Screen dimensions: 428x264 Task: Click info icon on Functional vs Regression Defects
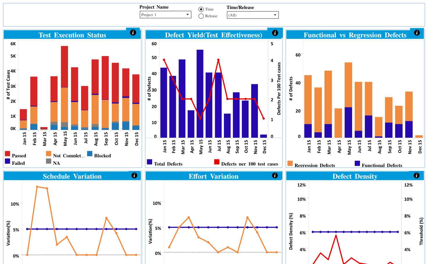click(417, 33)
